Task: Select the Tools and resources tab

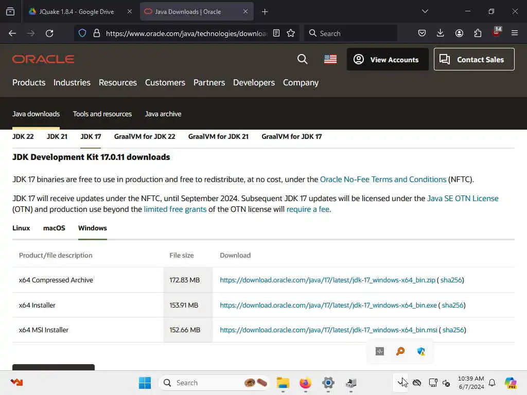Action: 102,114
